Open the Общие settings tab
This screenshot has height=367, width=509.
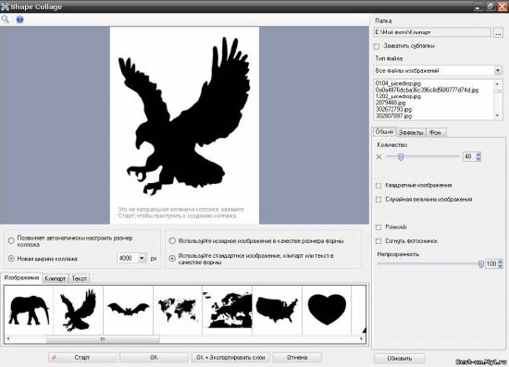(x=384, y=132)
